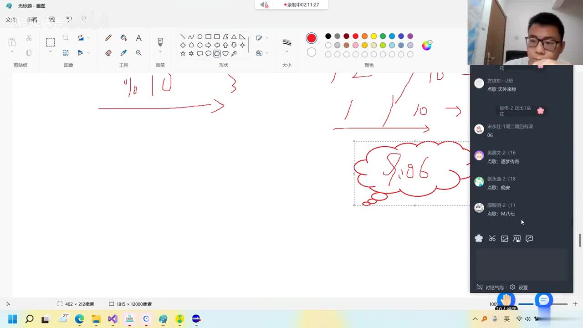Select the Heart shape

tap(225, 53)
